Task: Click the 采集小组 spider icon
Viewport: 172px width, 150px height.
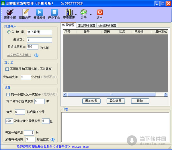Action: pyautogui.click(x=10, y=12)
